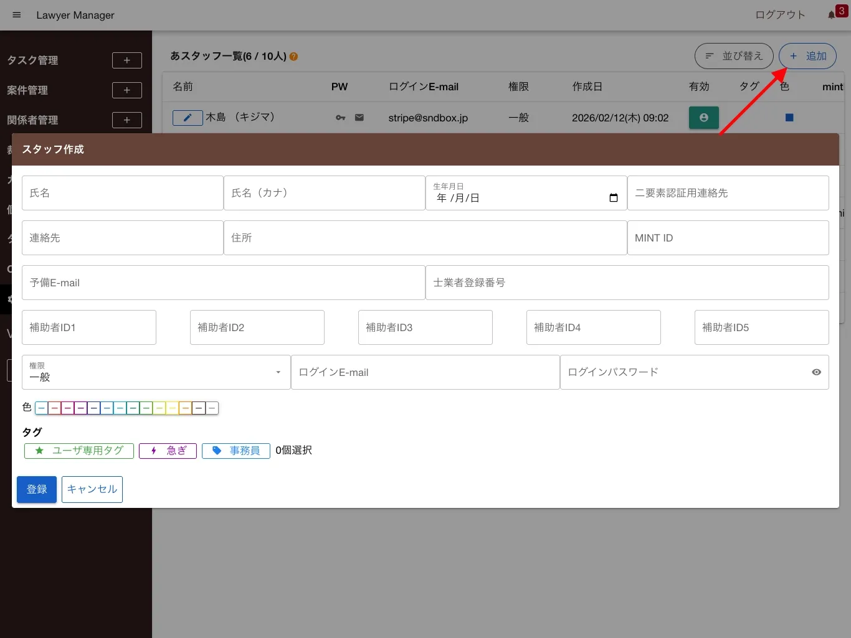Expand the 権限 dropdown showing 一般

[156, 372]
